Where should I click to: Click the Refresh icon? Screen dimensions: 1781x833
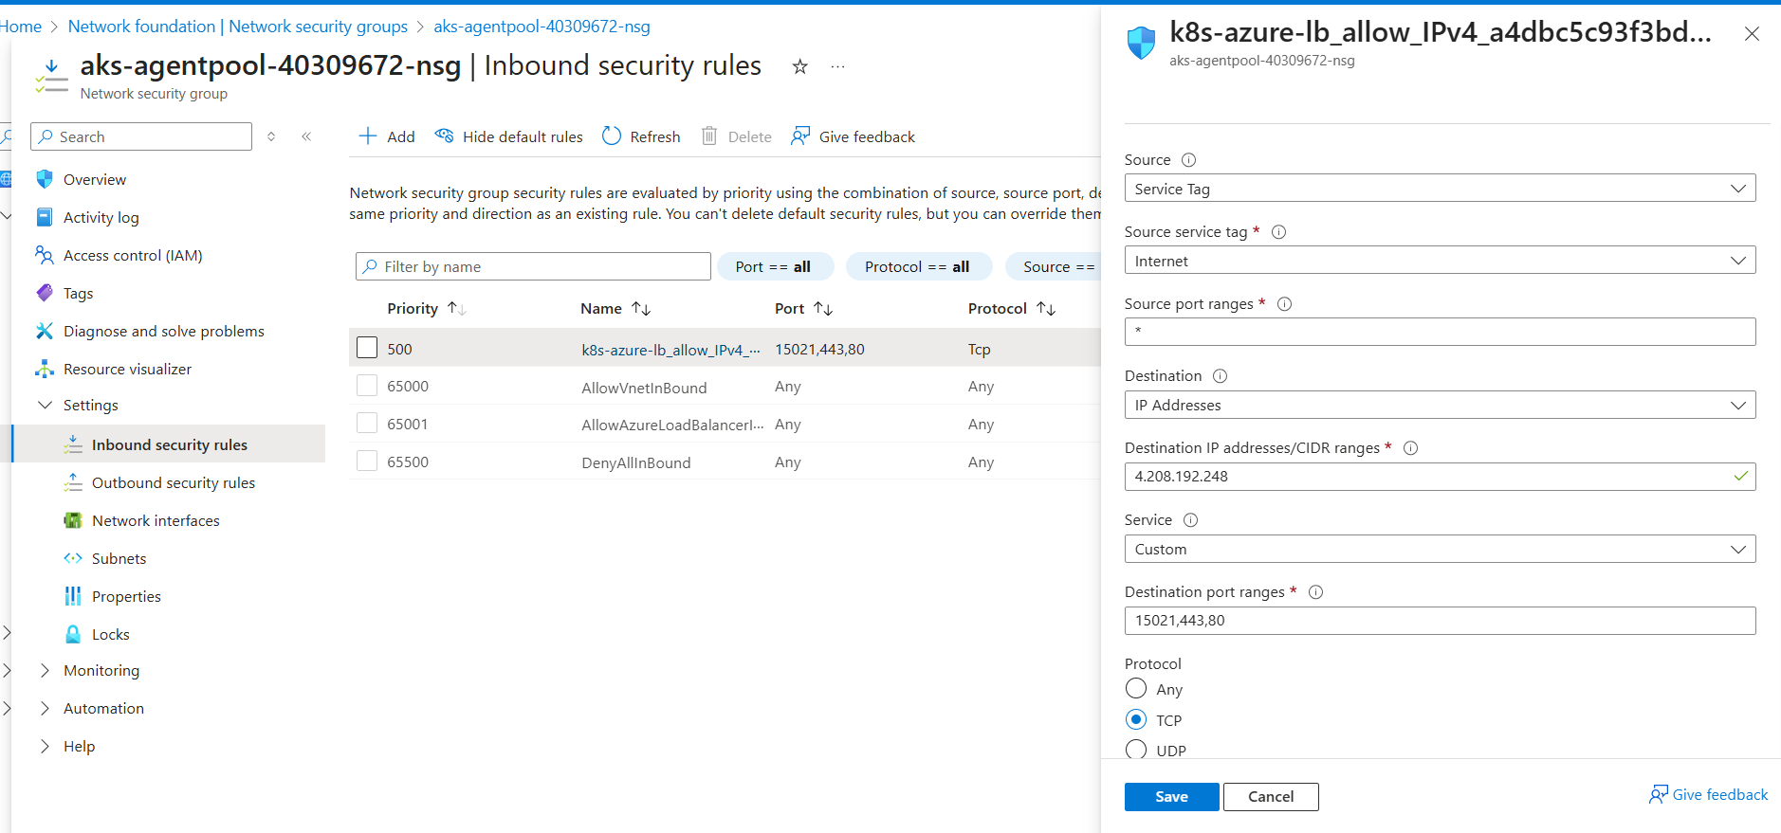coord(612,136)
